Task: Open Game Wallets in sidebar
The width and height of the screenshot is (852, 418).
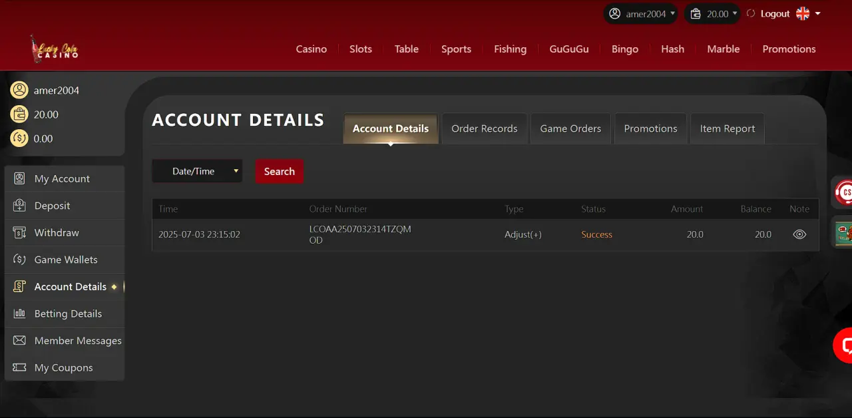Action: pos(65,260)
